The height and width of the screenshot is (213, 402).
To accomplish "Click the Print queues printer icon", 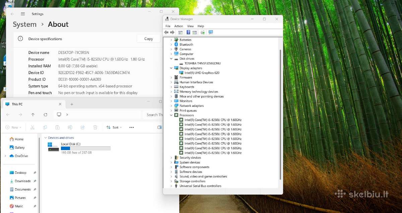I will (176, 111).
